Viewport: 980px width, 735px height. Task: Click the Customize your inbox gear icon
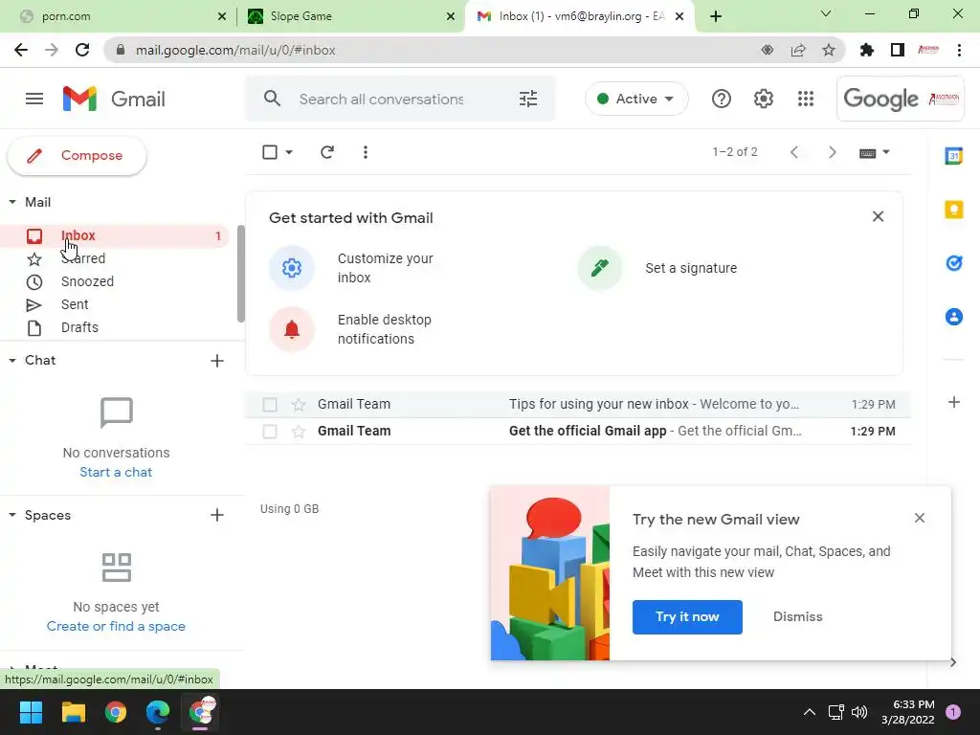pyautogui.click(x=291, y=268)
